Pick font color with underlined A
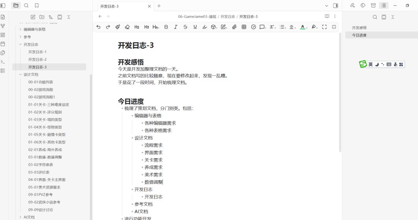418x220 pixels. coord(303,27)
